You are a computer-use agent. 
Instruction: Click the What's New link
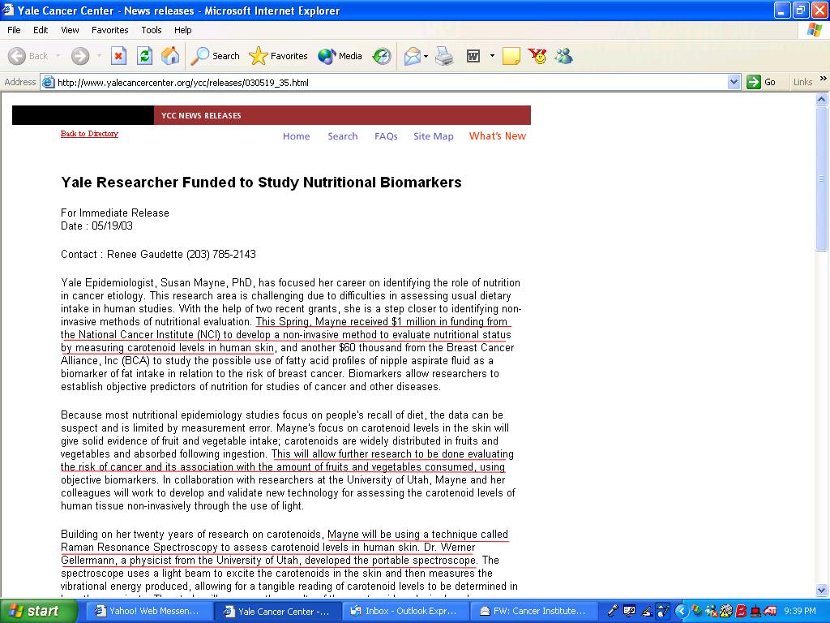498,136
